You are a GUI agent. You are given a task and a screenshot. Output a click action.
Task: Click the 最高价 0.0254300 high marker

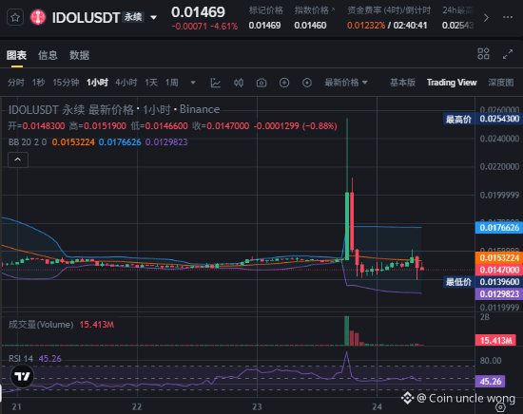pos(483,119)
